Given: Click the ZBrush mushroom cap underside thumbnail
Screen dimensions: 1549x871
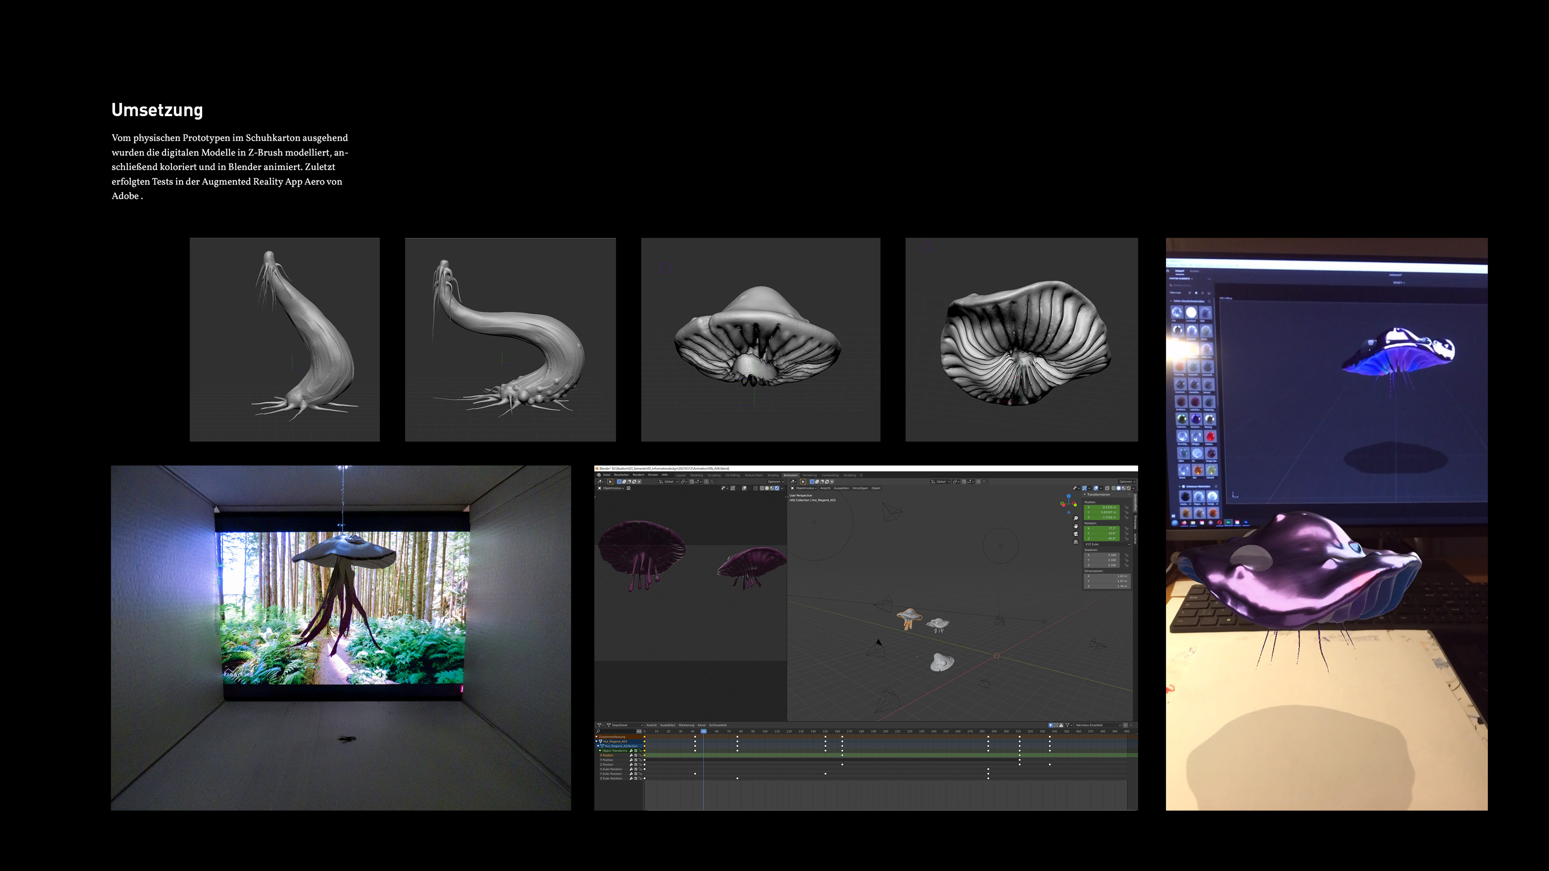Looking at the screenshot, I should [1021, 340].
